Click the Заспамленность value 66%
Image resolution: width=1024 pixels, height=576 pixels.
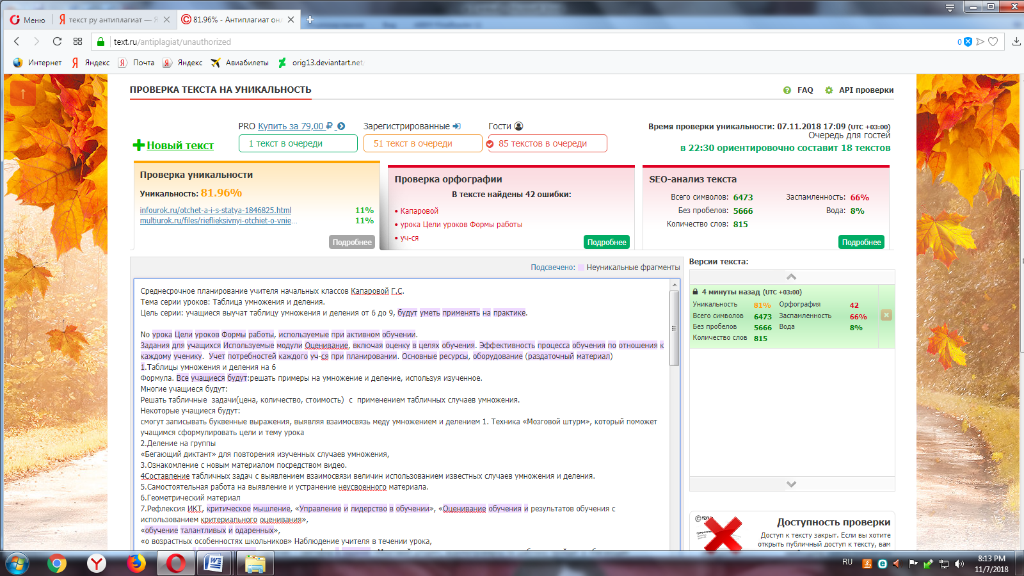[860, 198]
